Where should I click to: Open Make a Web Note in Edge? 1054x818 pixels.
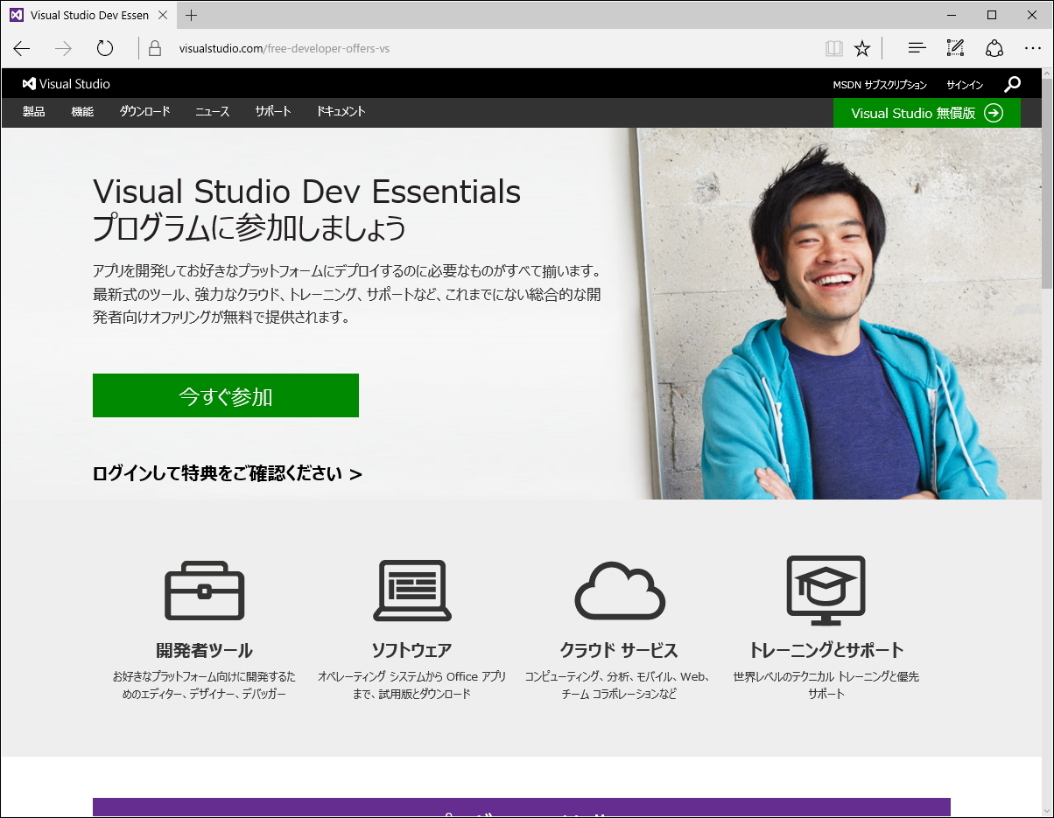pos(955,48)
